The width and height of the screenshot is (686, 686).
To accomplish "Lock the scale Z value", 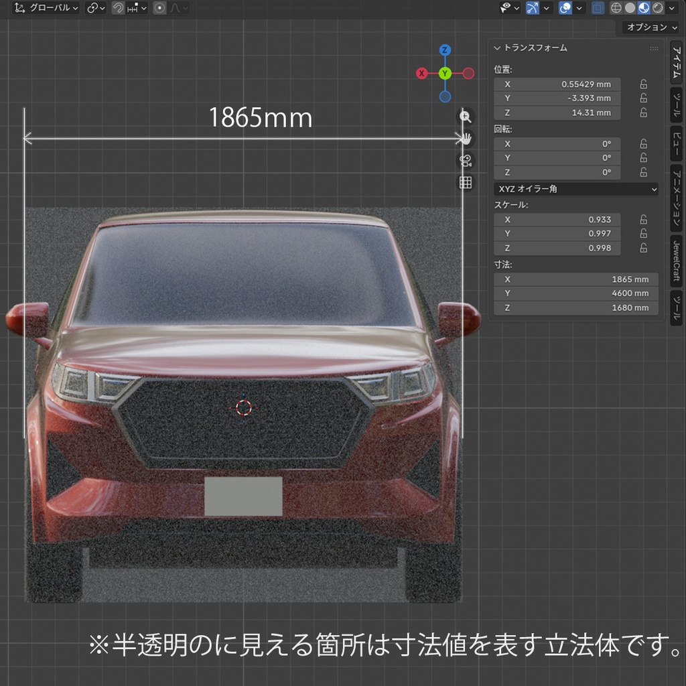I will point(643,248).
